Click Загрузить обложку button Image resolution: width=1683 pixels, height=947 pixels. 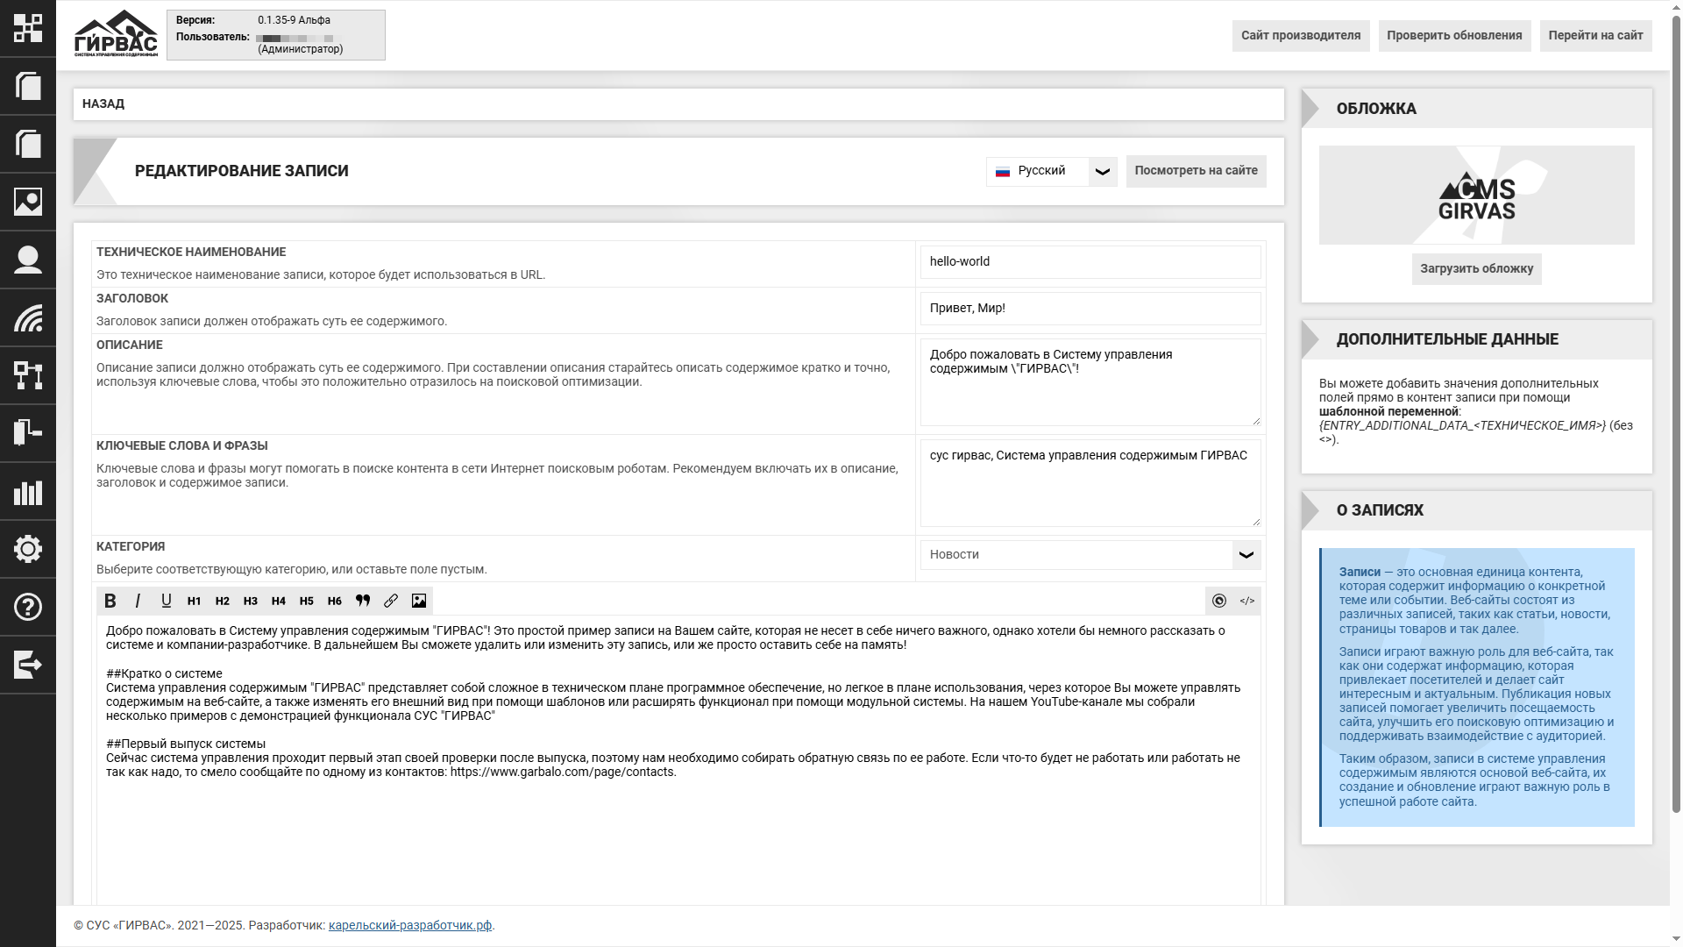1476,269
